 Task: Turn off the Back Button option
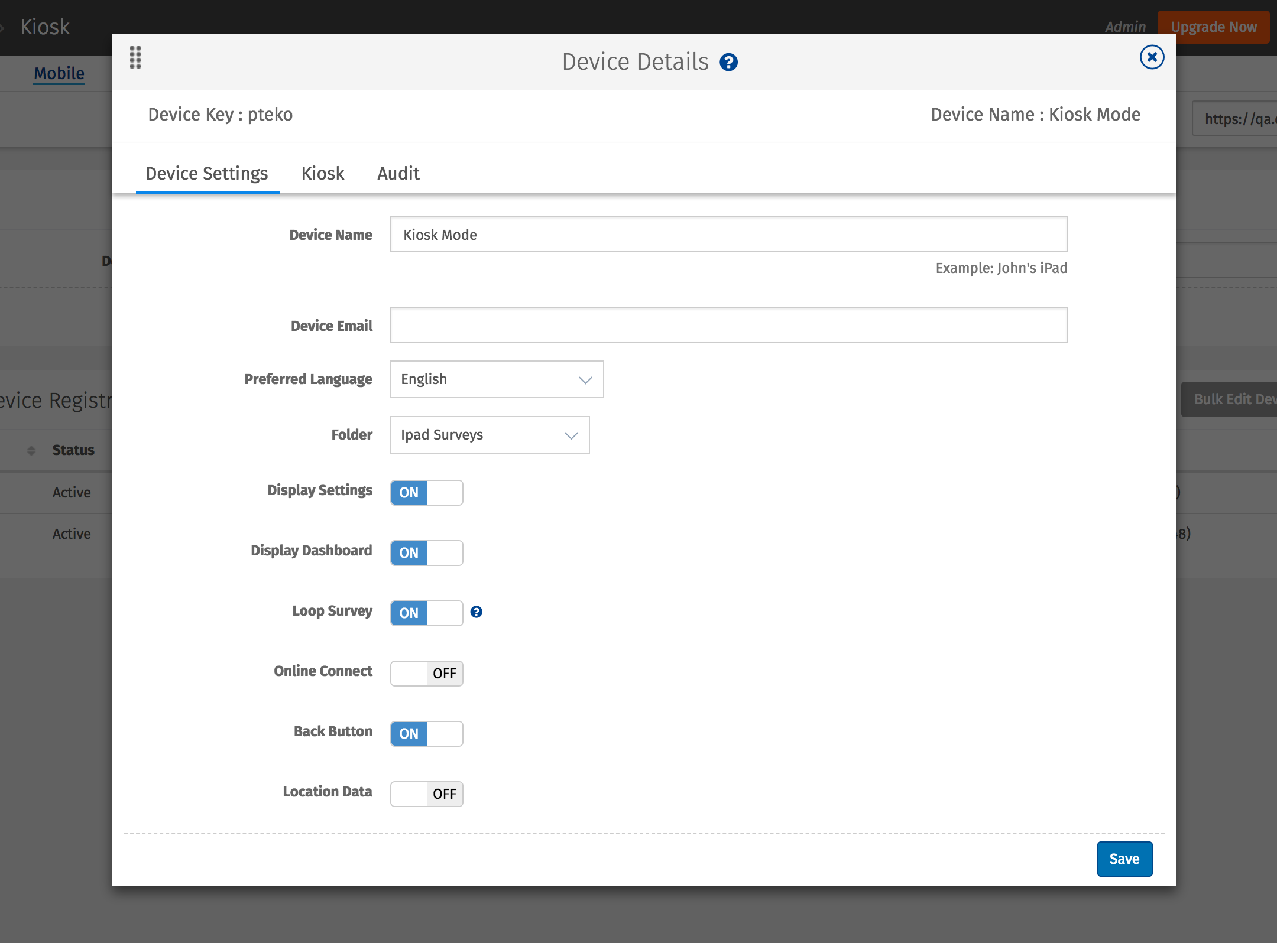pyautogui.click(x=426, y=733)
